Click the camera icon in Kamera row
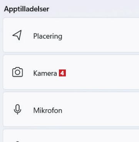The width and height of the screenshot is (139, 142). (x=17, y=72)
